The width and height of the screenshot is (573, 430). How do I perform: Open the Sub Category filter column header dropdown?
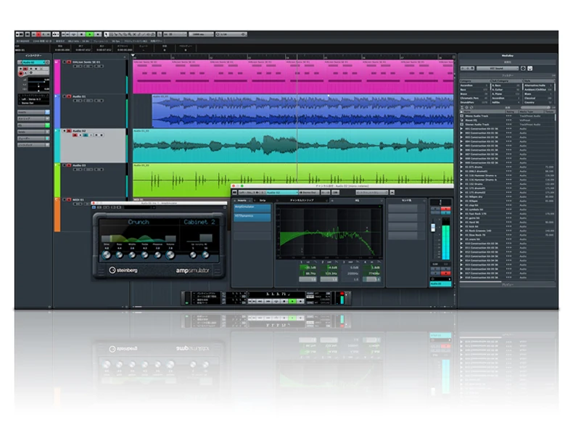click(x=506, y=81)
